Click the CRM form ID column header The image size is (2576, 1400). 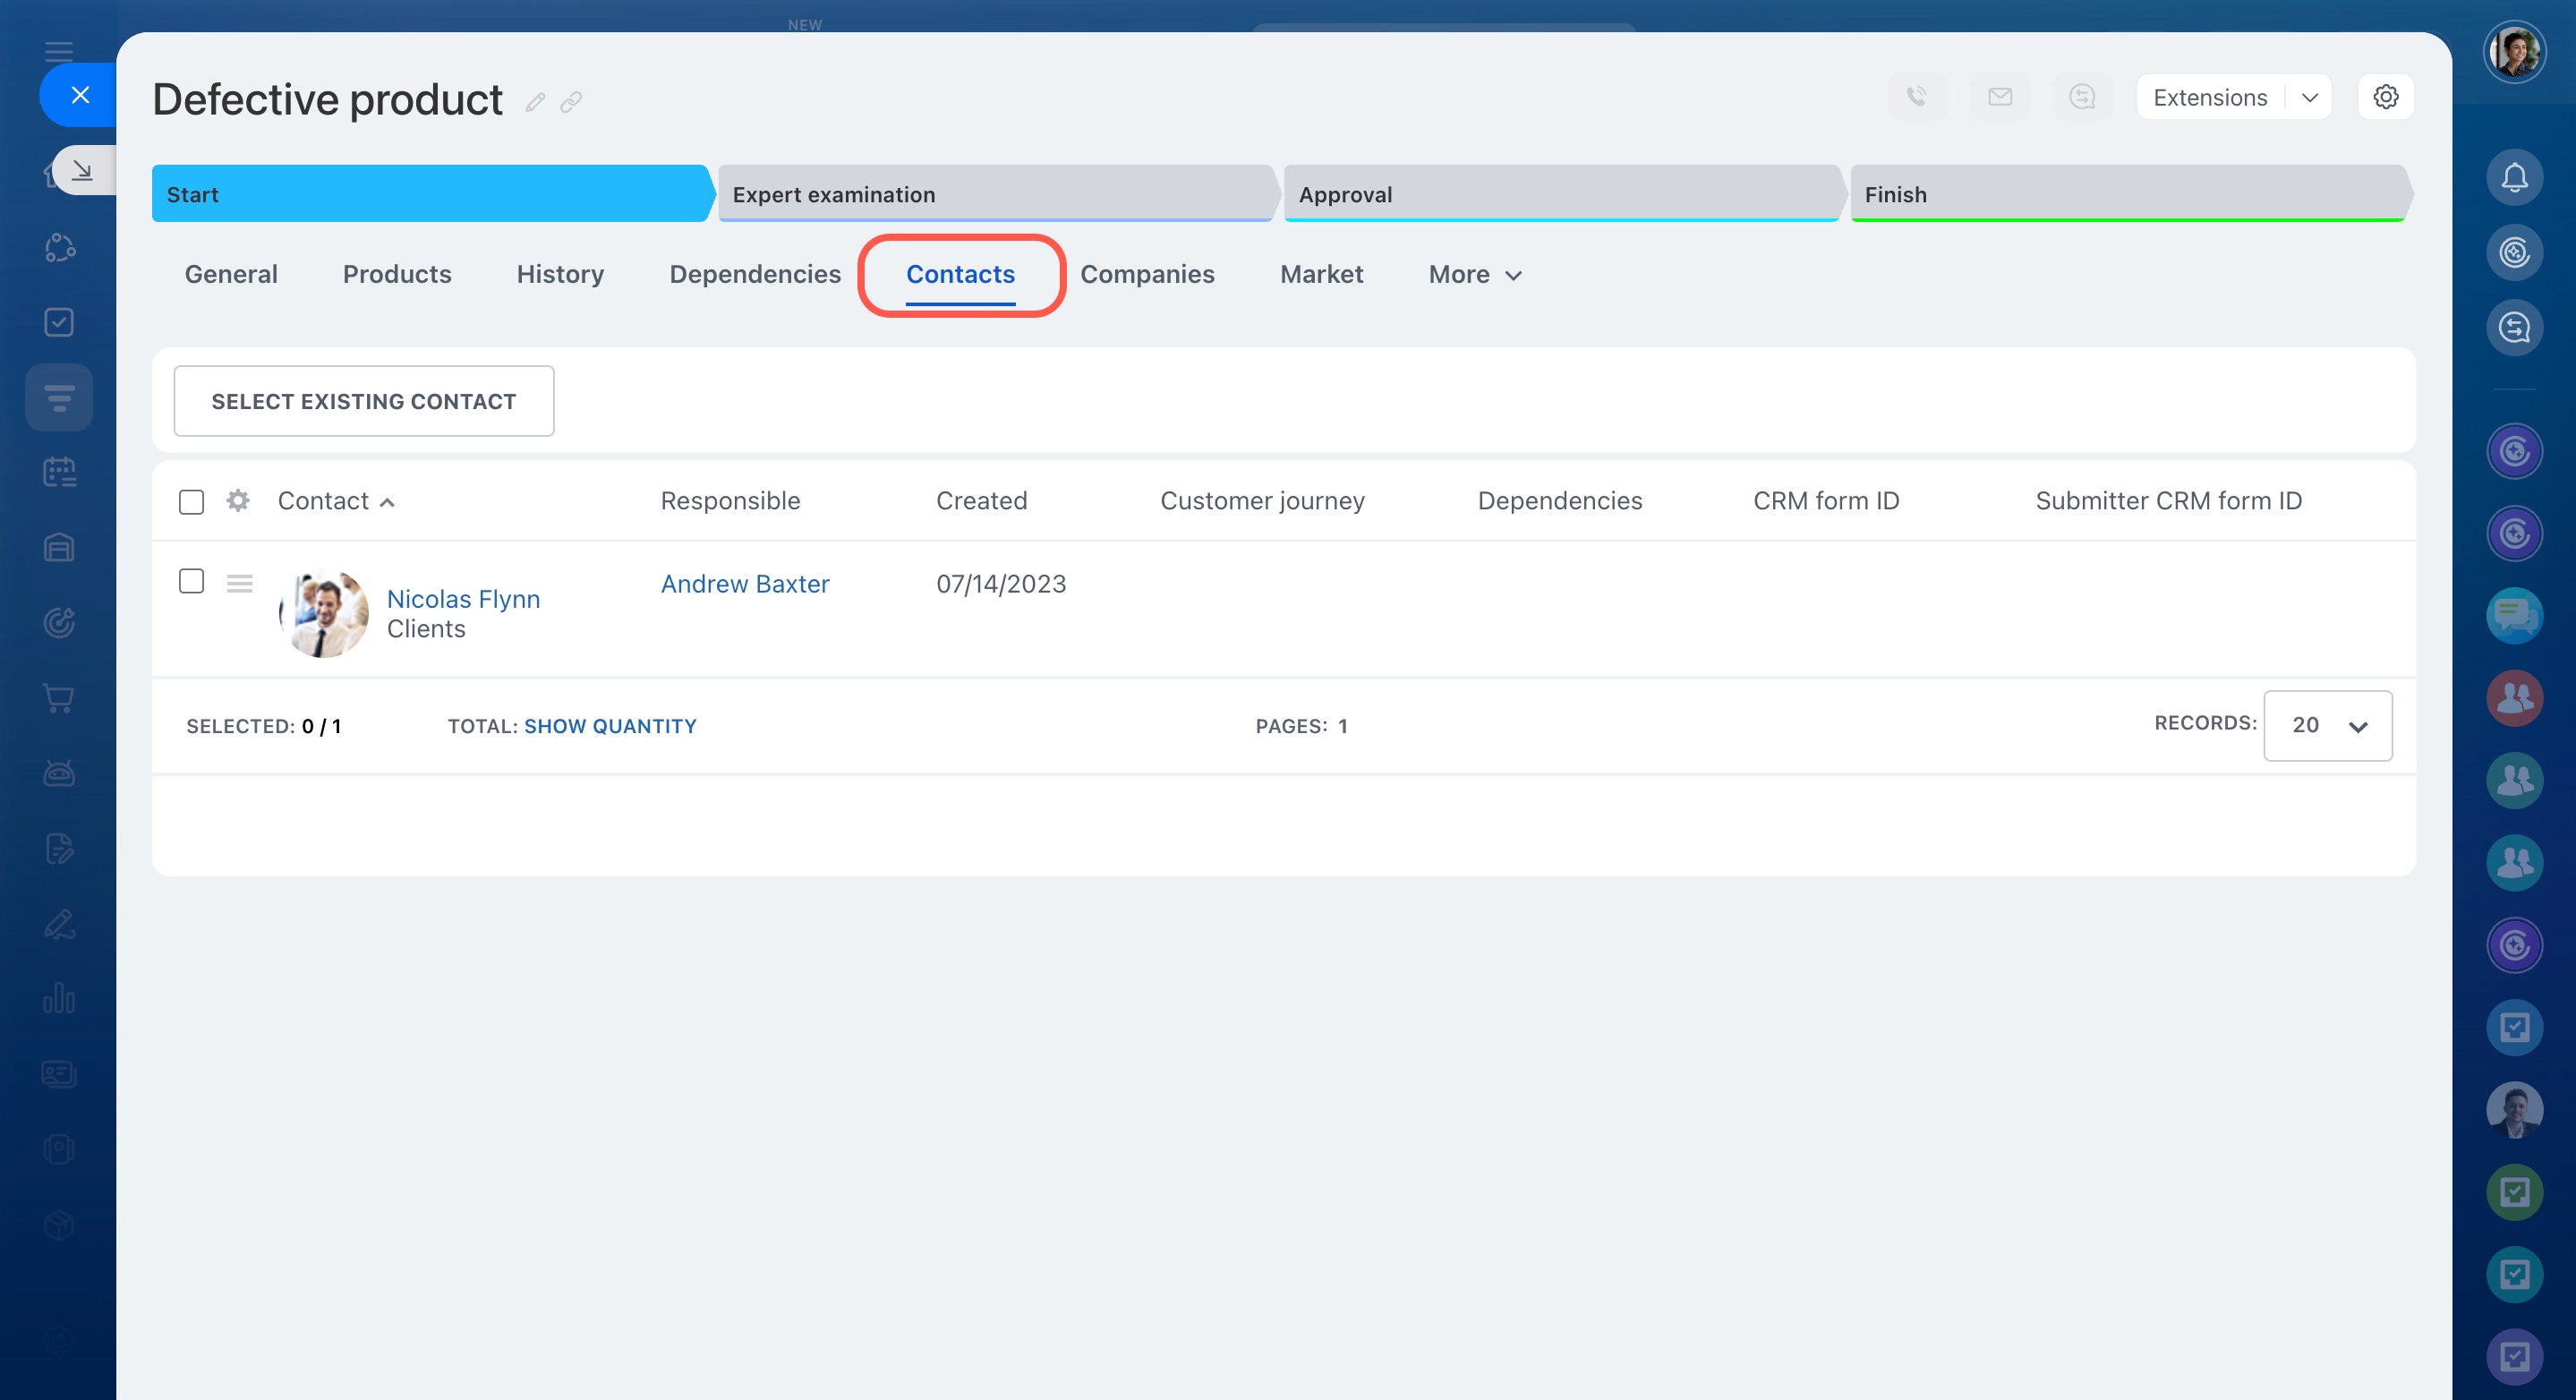pyautogui.click(x=1826, y=501)
